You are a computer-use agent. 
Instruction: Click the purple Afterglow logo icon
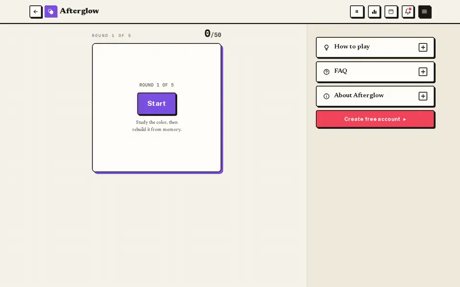[x=51, y=11]
